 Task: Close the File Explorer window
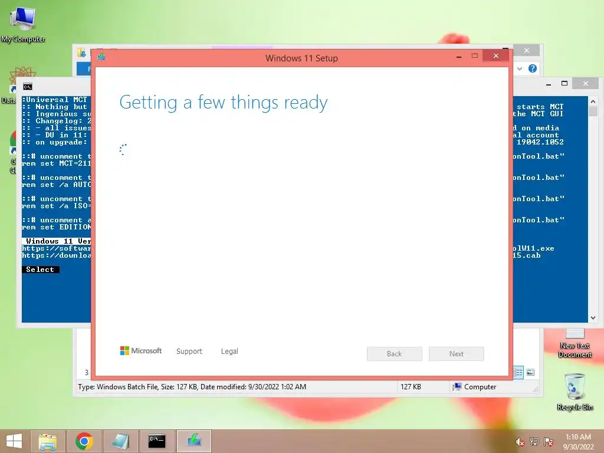pyautogui.click(x=527, y=51)
